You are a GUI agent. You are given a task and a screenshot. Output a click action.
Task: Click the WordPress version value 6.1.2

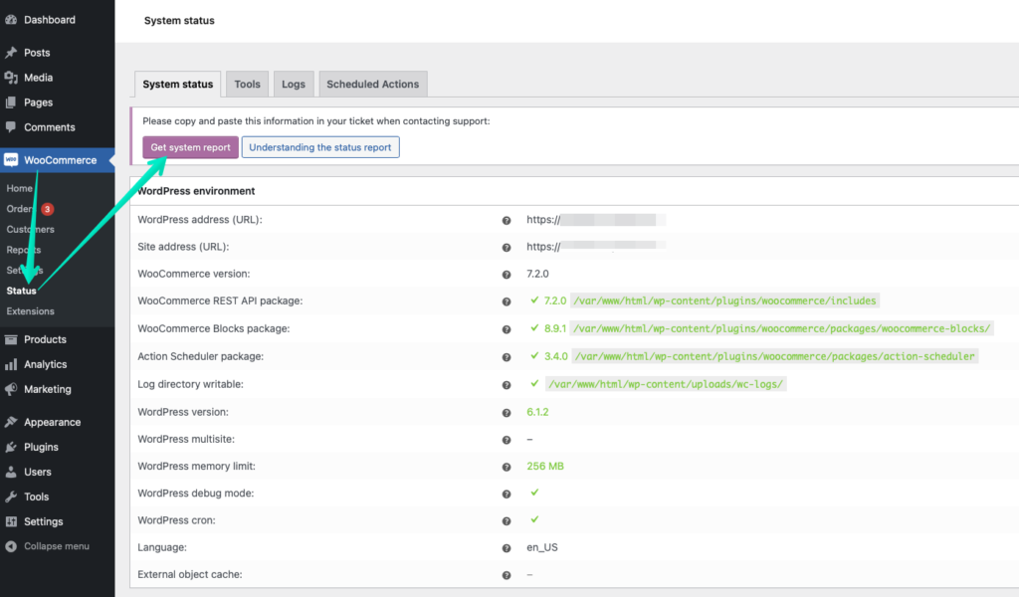point(537,412)
